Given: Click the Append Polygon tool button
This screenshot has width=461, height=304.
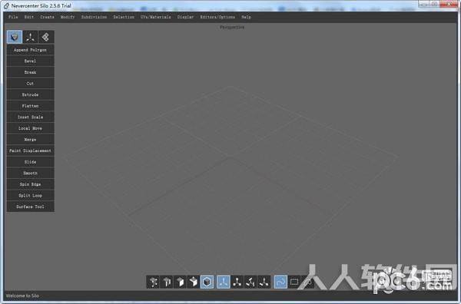Looking at the screenshot, I should tap(30, 50).
